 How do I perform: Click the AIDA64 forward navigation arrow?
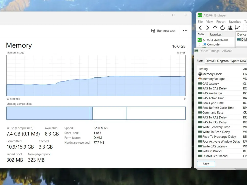(x=208, y=28)
